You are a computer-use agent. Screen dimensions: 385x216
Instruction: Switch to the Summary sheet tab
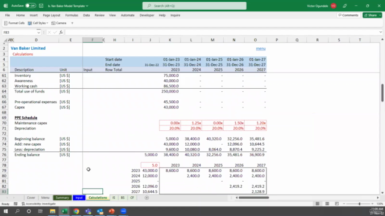coord(62,197)
